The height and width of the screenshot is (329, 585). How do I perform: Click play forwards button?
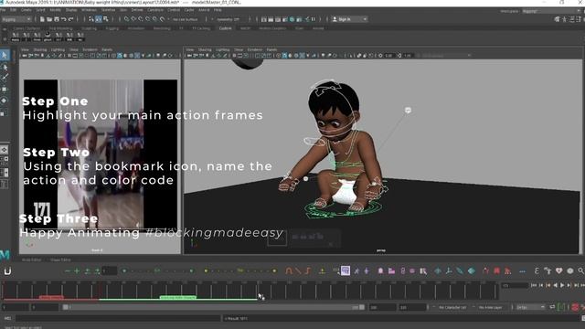tap(562, 285)
